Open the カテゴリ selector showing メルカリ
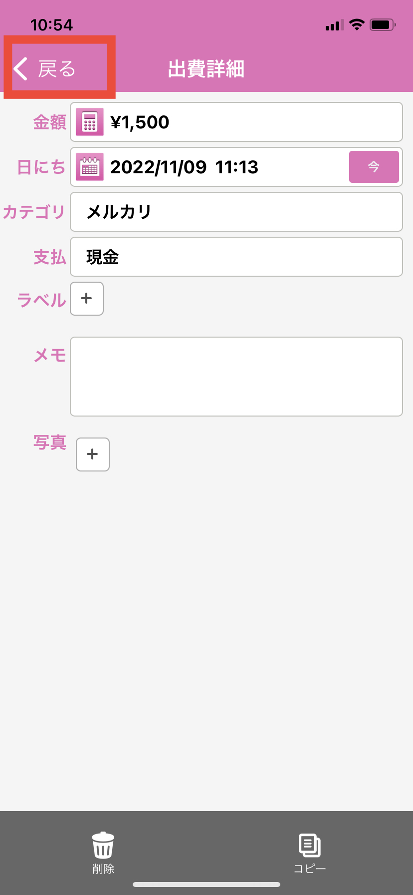The height and width of the screenshot is (895, 413). click(x=236, y=212)
